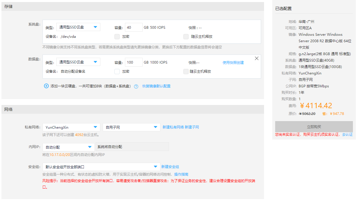Toggle data disk release with host checkbox
This screenshot has width=362, height=202.
[x=186, y=71]
